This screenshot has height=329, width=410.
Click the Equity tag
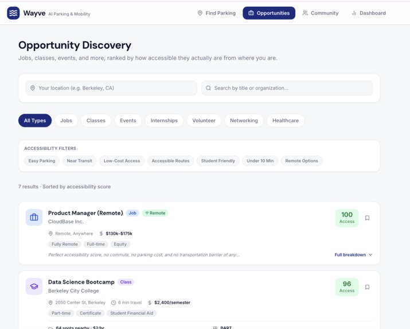click(120, 244)
